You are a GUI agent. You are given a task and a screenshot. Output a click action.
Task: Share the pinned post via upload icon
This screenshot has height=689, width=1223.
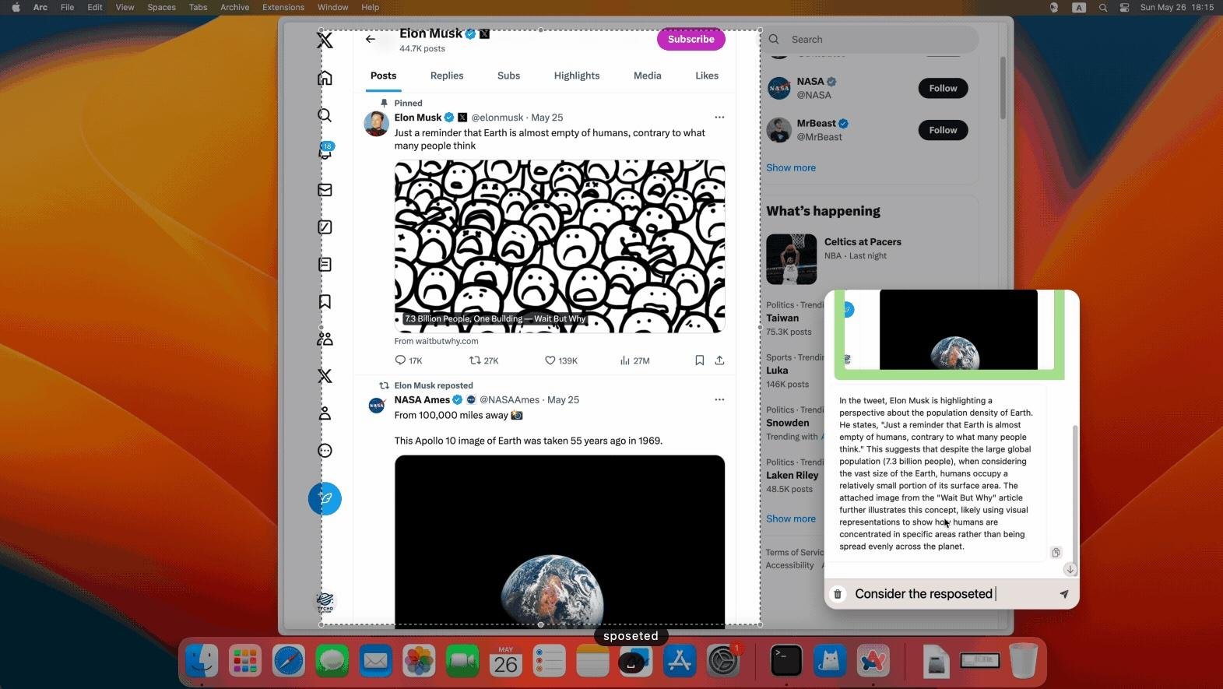click(x=719, y=360)
